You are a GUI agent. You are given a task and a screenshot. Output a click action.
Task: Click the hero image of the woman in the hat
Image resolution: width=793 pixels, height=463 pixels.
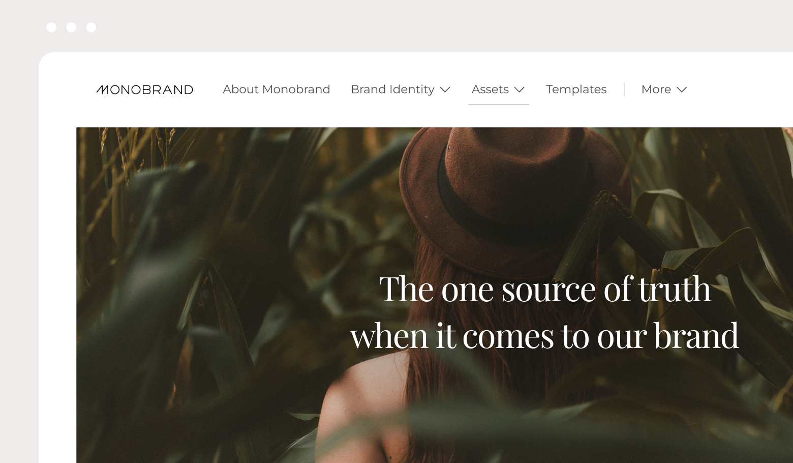click(x=435, y=295)
